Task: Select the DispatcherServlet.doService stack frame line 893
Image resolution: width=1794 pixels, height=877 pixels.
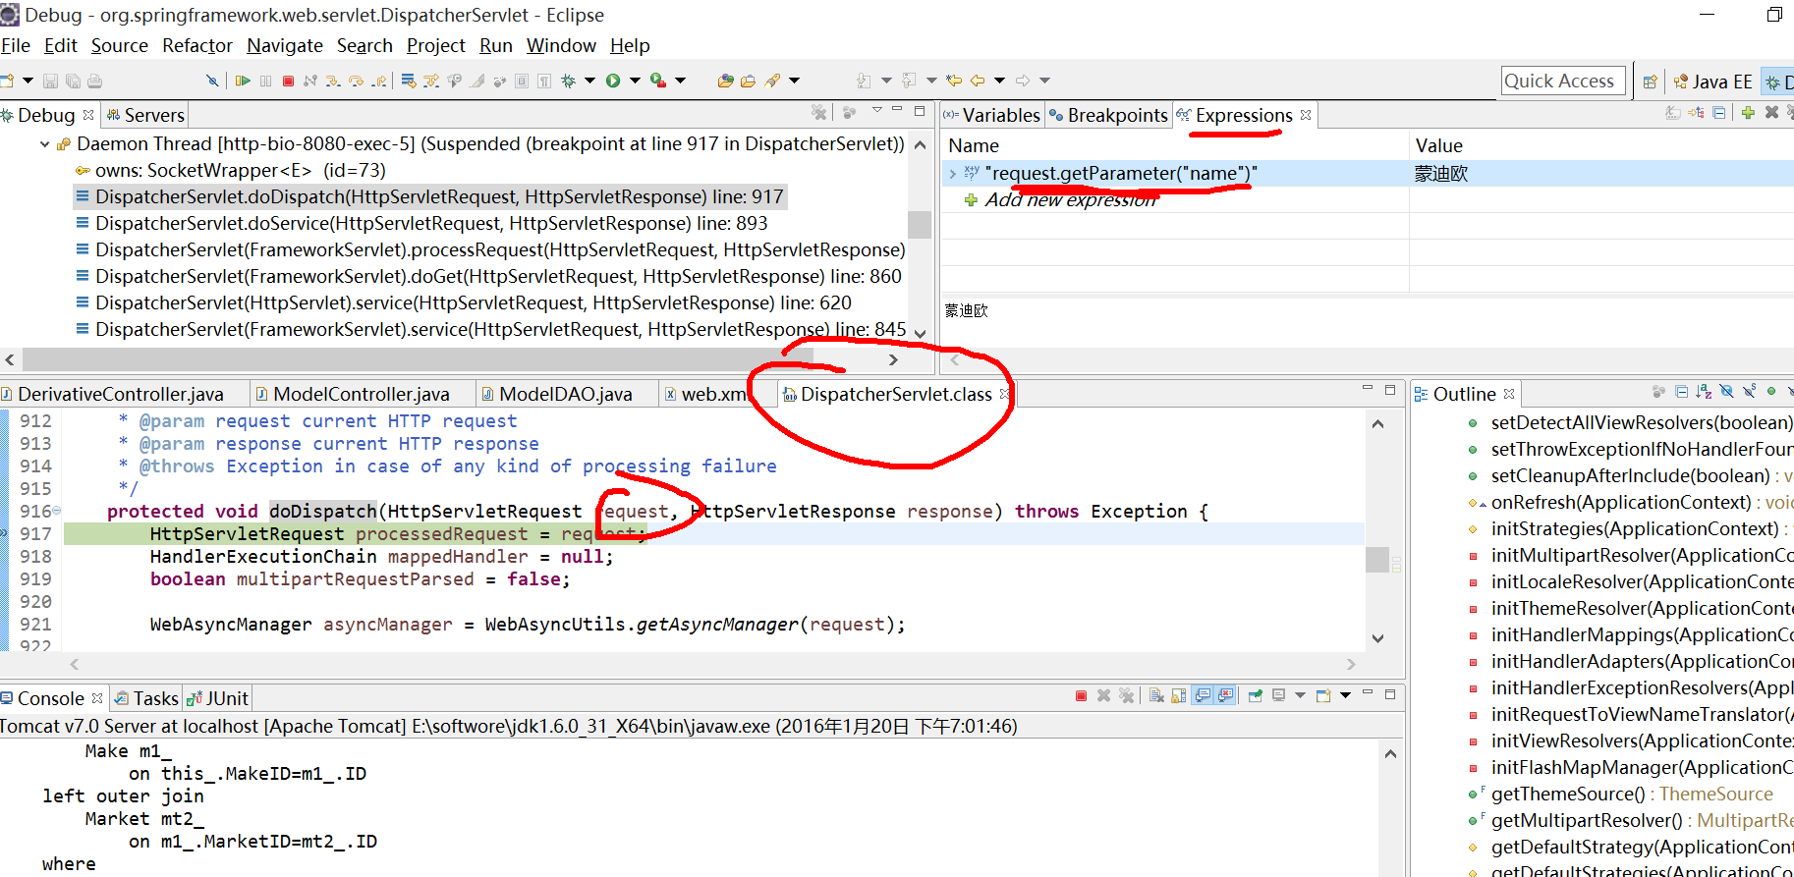Action: 431,223
